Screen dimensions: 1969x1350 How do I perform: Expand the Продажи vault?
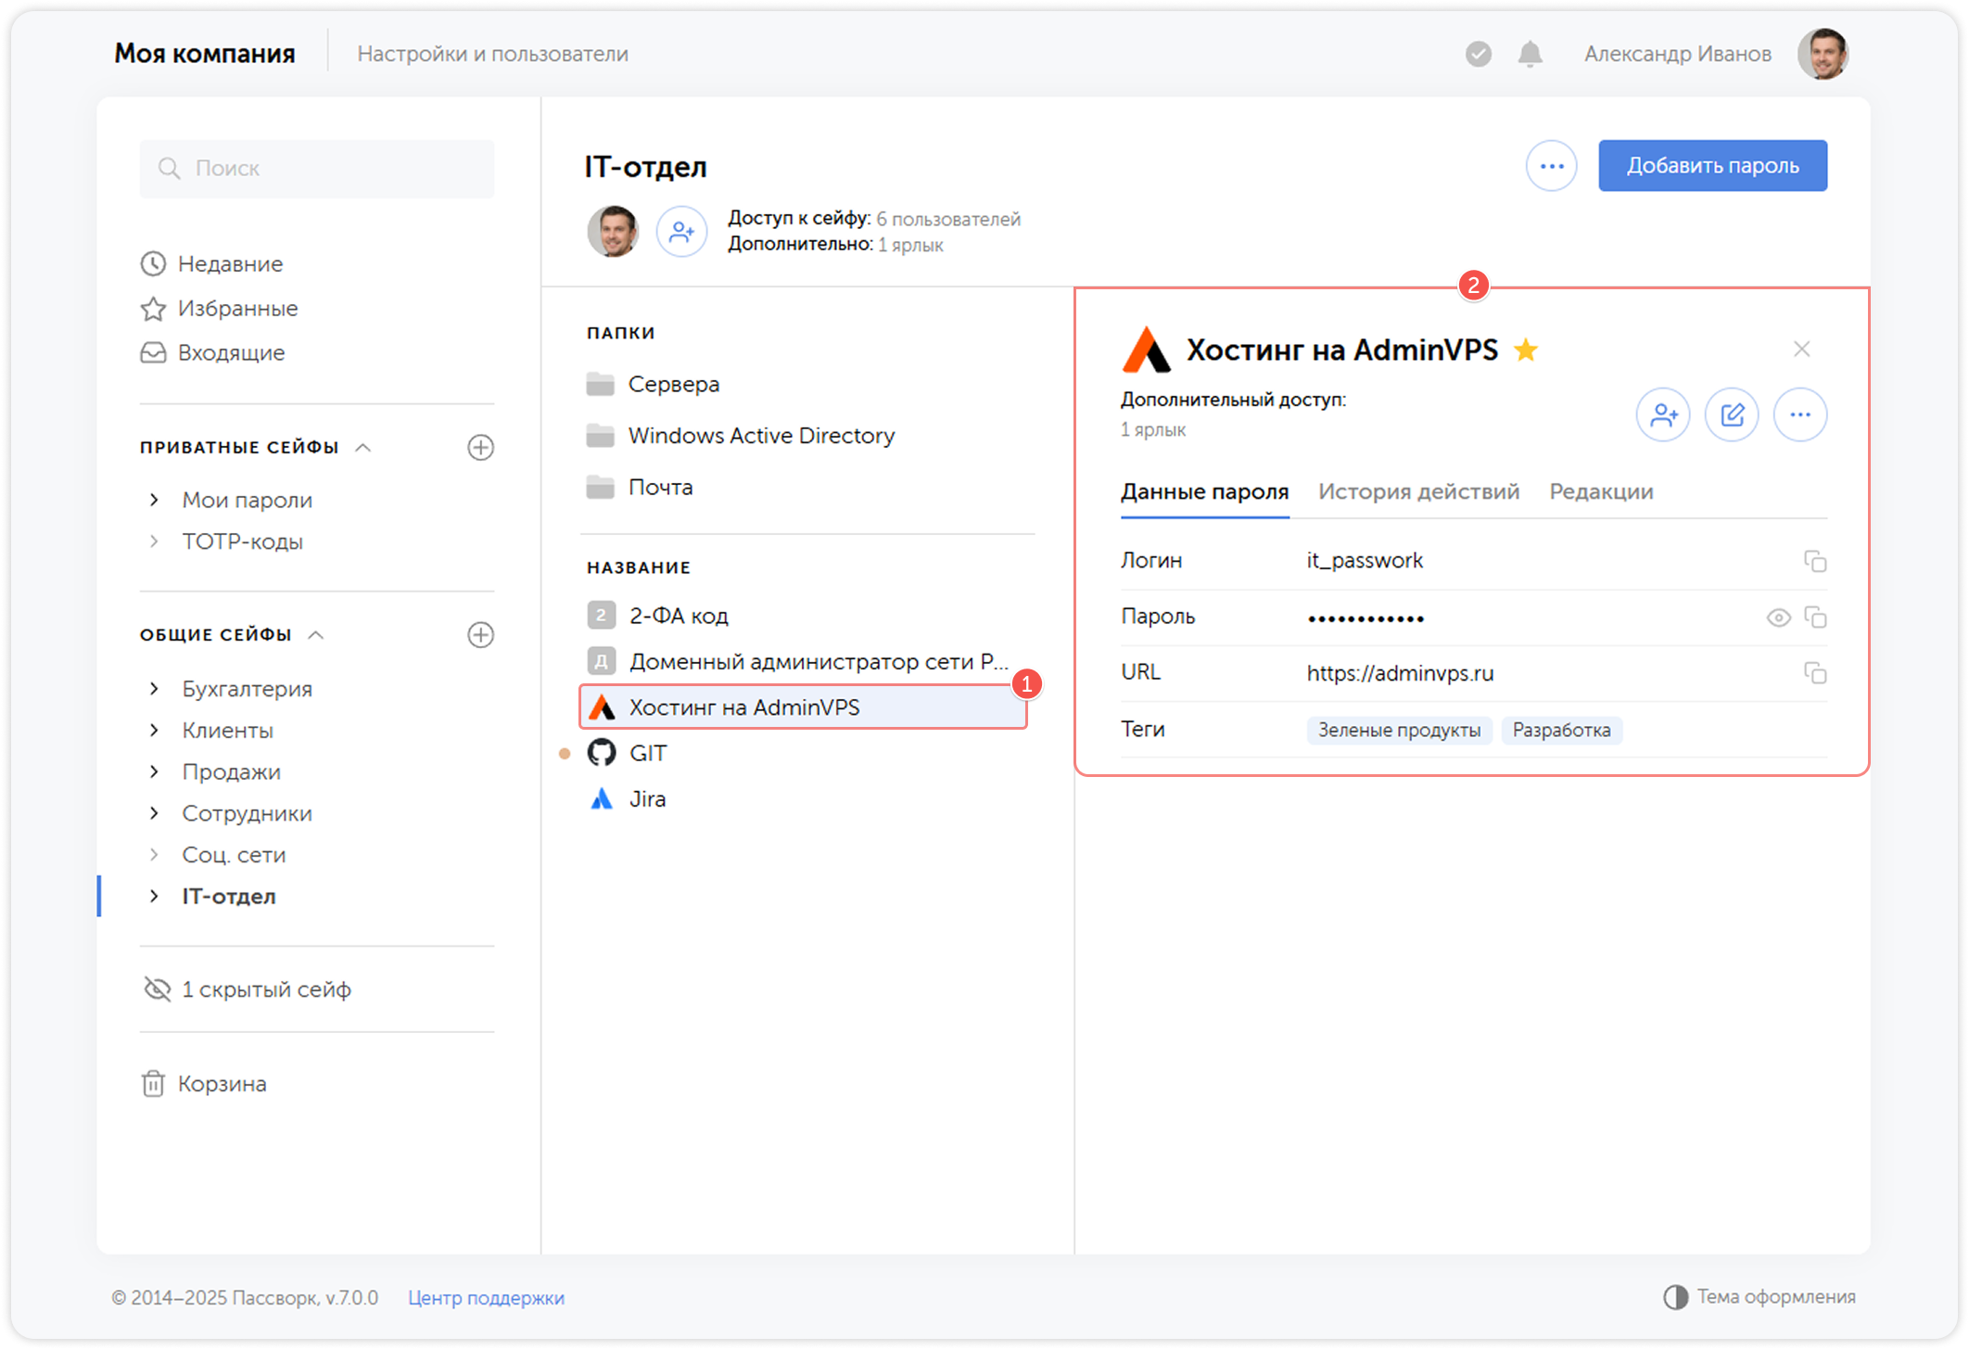155,772
